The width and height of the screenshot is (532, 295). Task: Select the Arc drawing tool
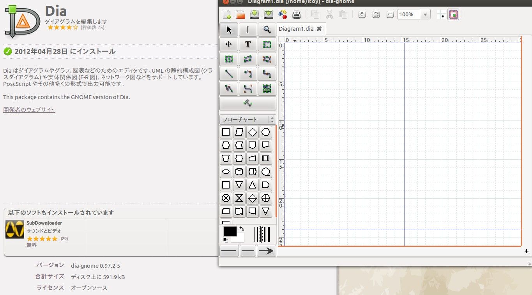(248, 74)
